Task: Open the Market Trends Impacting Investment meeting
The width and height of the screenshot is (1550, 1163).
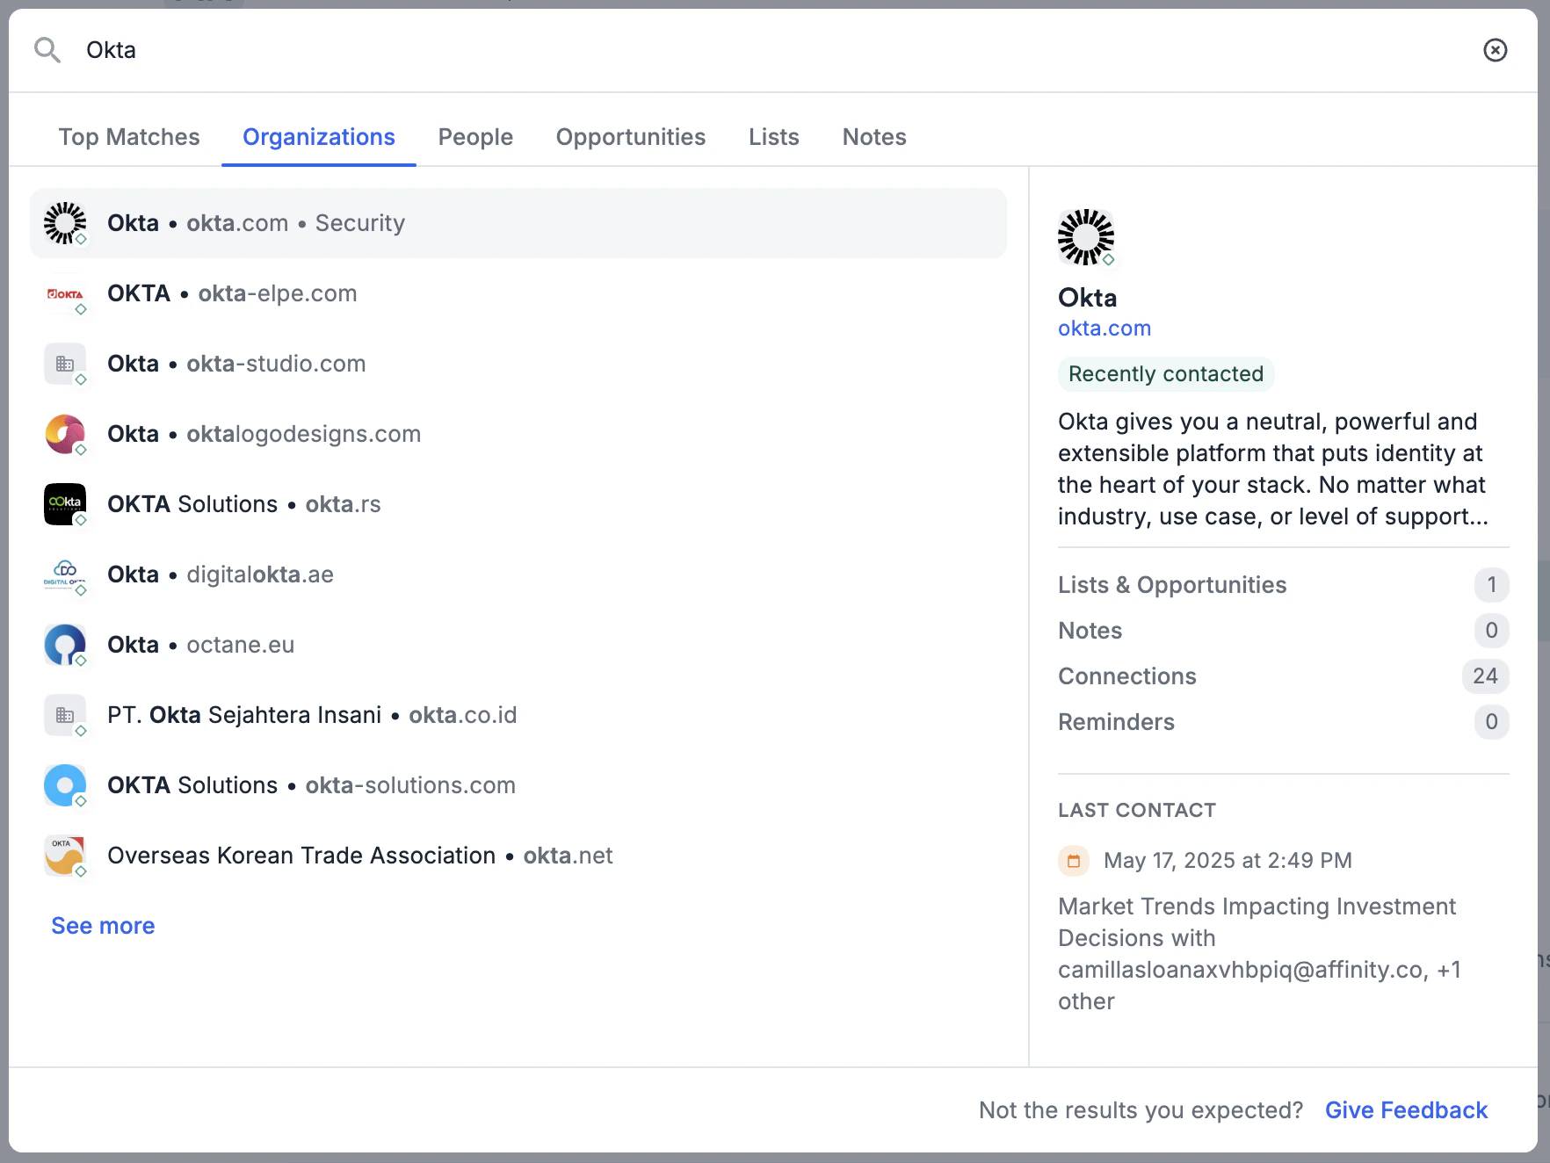Action: coord(1259,954)
